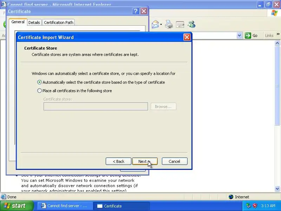Cancel the Certificate Import Wizard
This screenshot has height=211, width=281.
[x=175, y=161]
